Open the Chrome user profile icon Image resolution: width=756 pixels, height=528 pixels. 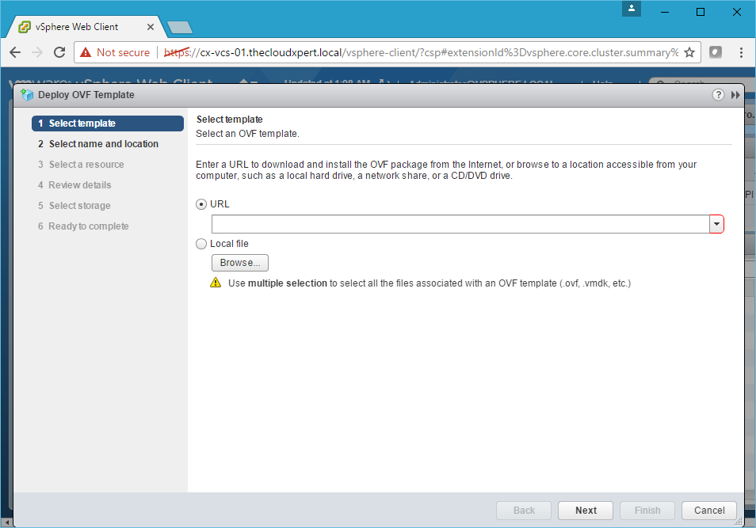(x=632, y=9)
